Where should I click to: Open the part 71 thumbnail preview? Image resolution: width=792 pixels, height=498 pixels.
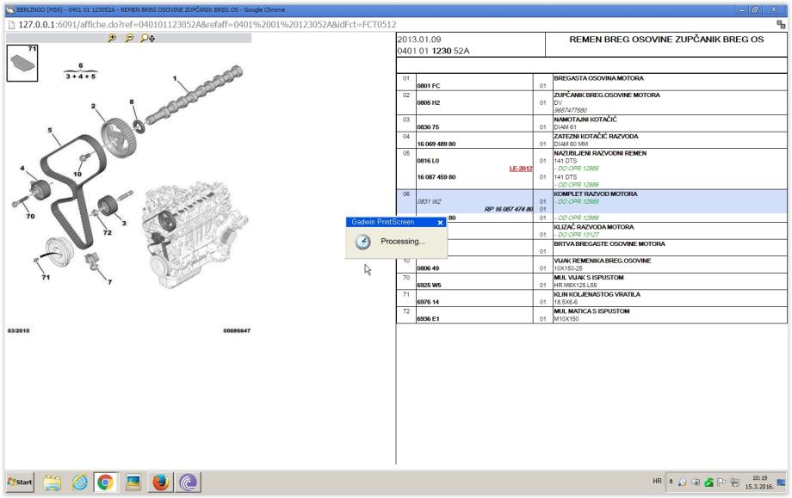(22, 63)
